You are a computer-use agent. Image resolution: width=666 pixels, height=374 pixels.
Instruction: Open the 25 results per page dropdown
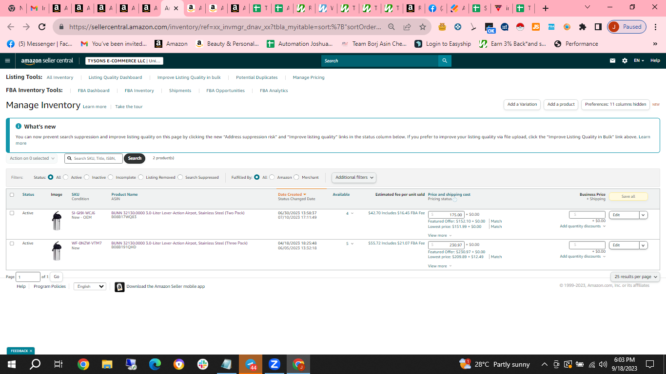click(x=635, y=277)
